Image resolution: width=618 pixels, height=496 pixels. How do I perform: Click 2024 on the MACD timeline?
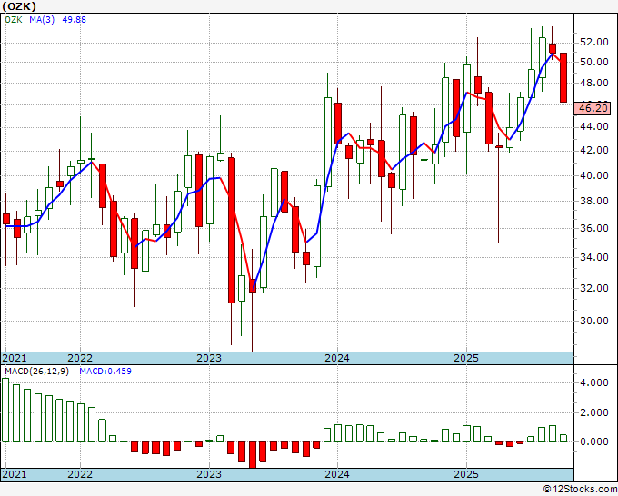pos(337,474)
